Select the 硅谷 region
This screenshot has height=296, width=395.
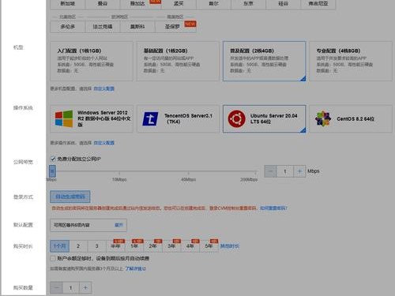pyautogui.click(x=284, y=4)
